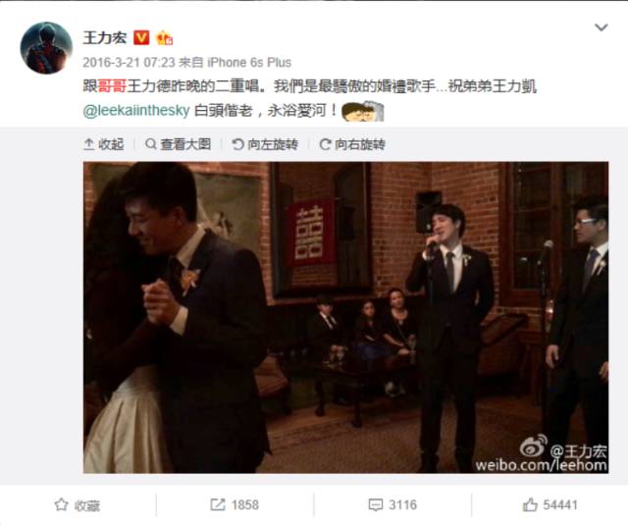Open the @leekaiinthesky mention link
Image resolution: width=628 pixels, height=525 pixels.
click(x=136, y=110)
